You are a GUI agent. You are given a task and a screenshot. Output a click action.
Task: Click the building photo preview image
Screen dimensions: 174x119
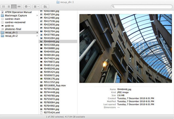[126, 48]
